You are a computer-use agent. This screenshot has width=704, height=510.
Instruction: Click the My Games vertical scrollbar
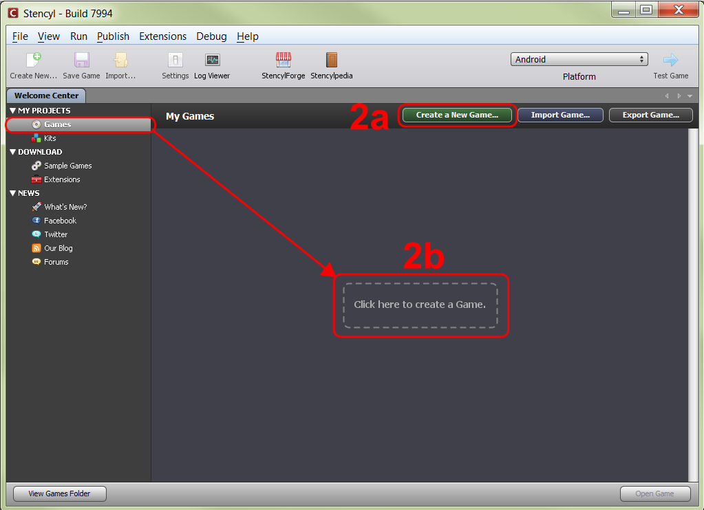click(x=693, y=305)
